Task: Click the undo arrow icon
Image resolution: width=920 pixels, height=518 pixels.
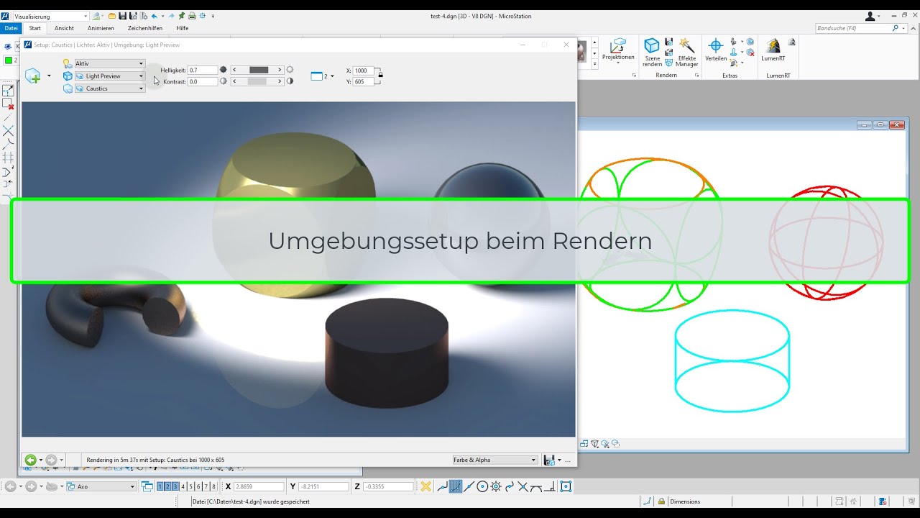Action: click(154, 16)
